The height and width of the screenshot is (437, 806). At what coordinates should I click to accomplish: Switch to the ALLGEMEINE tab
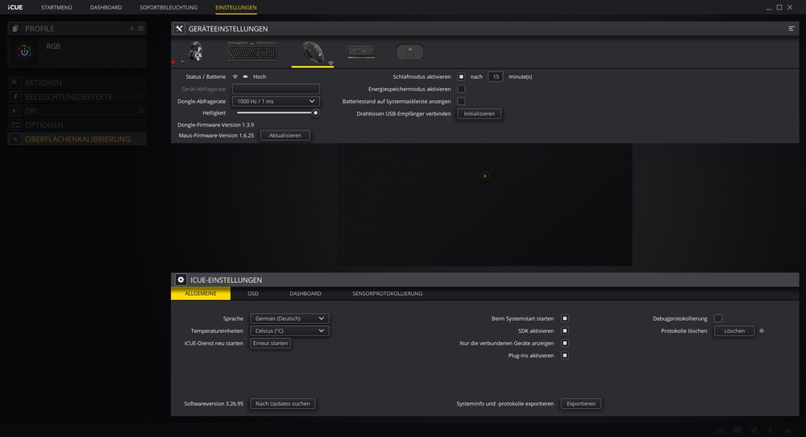pyautogui.click(x=201, y=293)
